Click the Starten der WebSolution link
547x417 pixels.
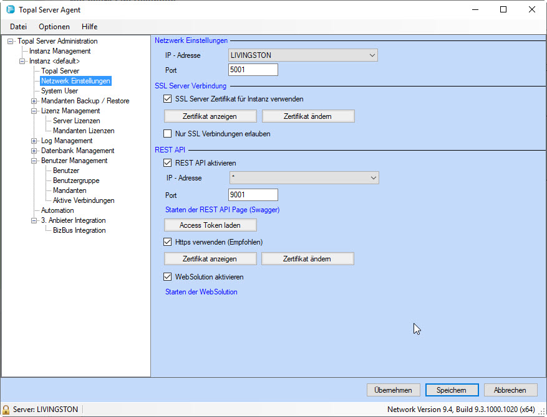pyautogui.click(x=201, y=292)
